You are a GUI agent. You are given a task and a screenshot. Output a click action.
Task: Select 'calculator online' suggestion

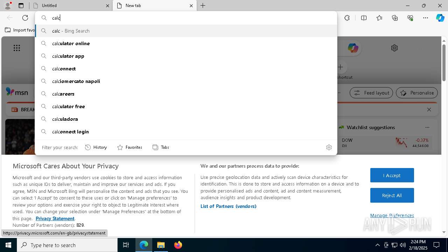coord(186,43)
